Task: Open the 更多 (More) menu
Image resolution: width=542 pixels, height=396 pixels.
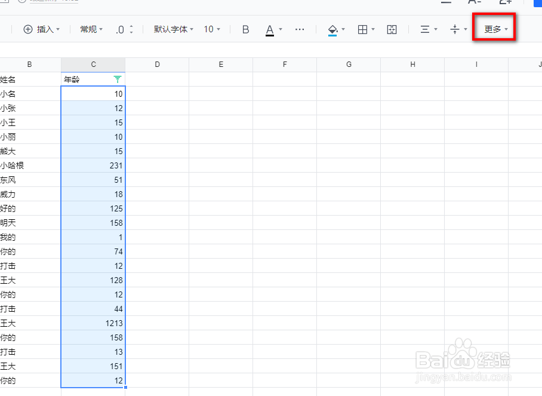Action: (495, 29)
